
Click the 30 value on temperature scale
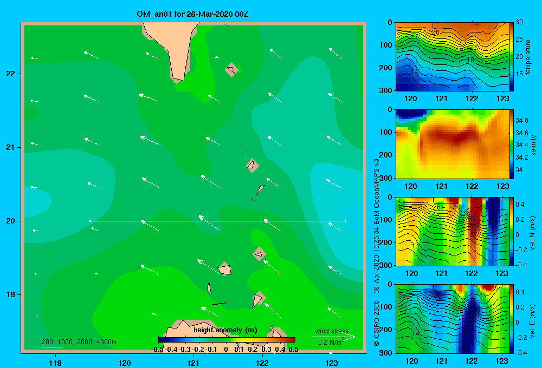click(519, 22)
